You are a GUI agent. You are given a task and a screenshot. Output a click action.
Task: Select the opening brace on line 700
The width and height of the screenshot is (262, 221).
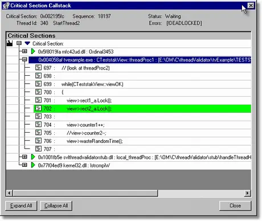(x=63, y=92)
